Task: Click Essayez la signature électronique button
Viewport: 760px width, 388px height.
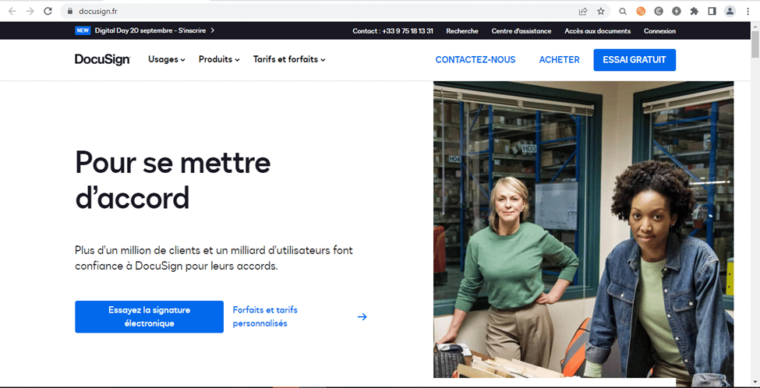Action: [x=150, y=317]
